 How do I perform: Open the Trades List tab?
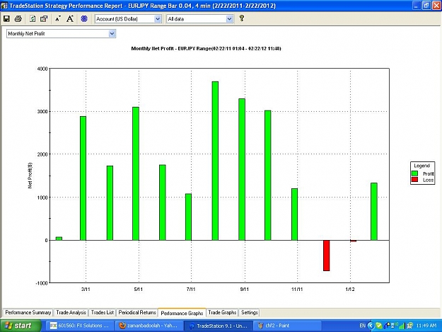point(103,313)
